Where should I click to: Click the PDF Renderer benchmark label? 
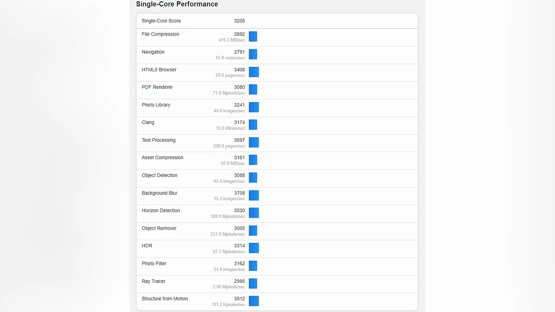coord(157,87)
